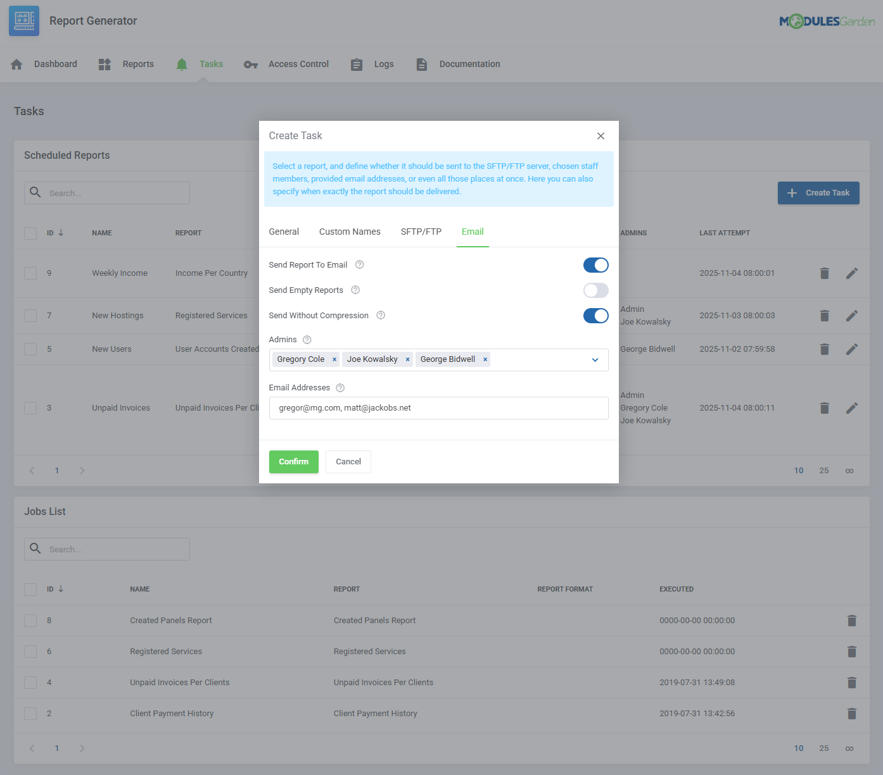Click the Report Generator logo icon
Viewport: 883px width, 775px height.
(23, 20)
